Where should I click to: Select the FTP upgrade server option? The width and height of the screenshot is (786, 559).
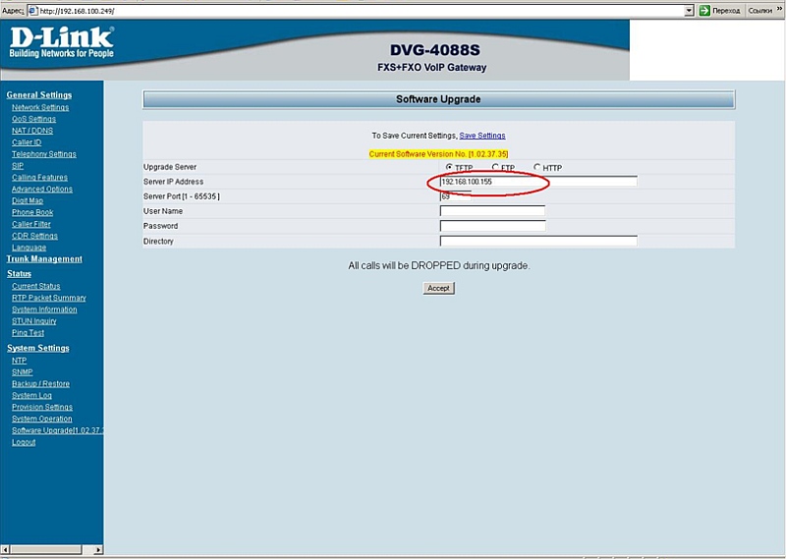[x=495, y=167]
